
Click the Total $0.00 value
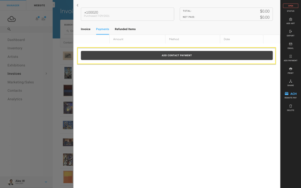pyautogui.click(x=265, y=11)
